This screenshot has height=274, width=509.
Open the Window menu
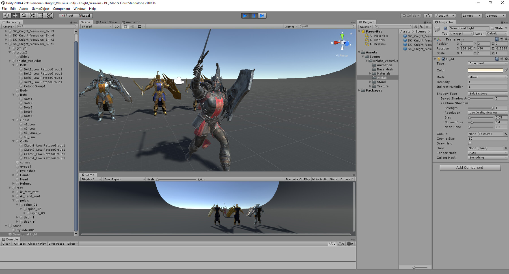coord(79,9)
